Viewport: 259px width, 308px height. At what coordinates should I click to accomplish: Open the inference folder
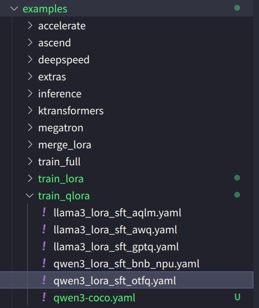point(60,94)
